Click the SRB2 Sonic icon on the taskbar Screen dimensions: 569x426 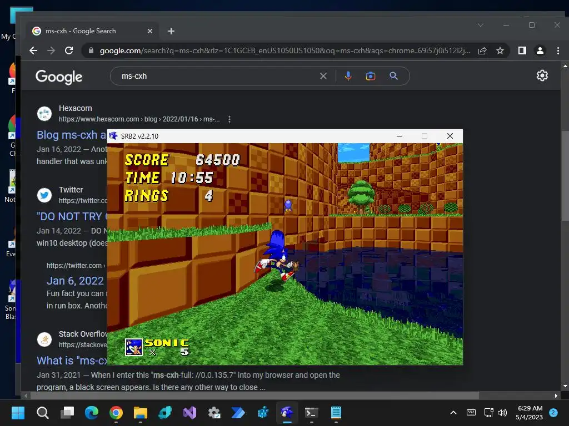click(287, 413)
